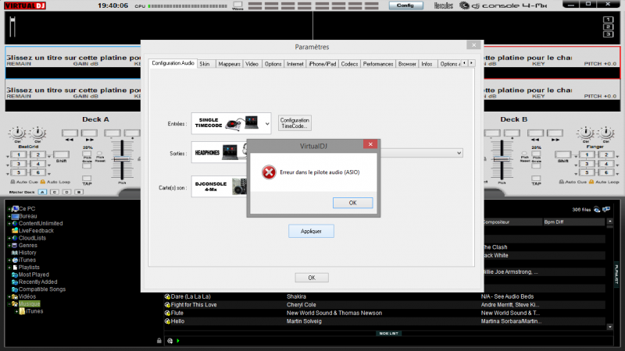Screen dimensions: 625x351
Task: Toggle hot cue 2 on Deck B
Action: point(606,154)
